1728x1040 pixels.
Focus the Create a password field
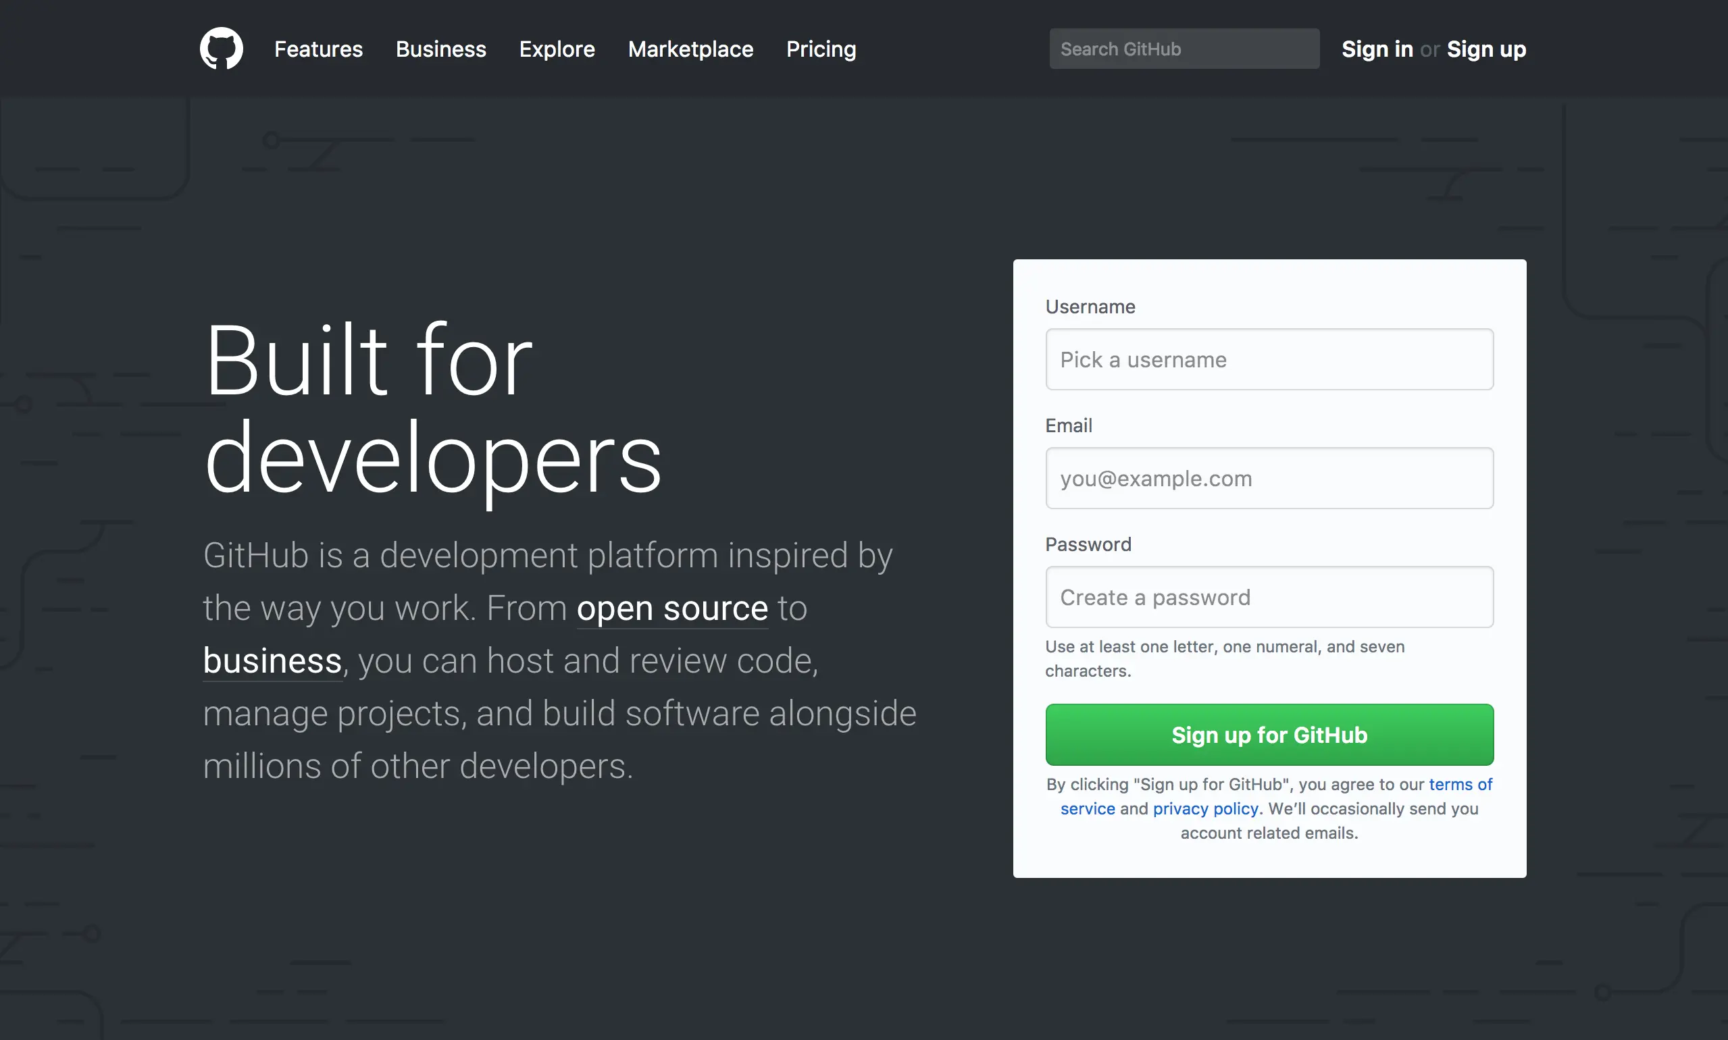tap(1268, 596)
